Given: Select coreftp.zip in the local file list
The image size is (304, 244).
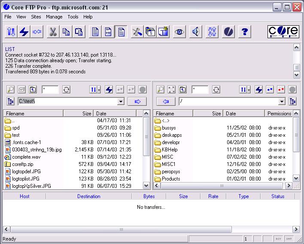Looking at the screenshot, I should [x=22, y=164].
